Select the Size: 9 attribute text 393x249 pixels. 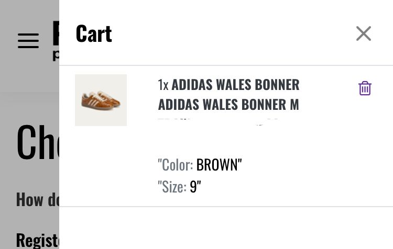[179, 187]
